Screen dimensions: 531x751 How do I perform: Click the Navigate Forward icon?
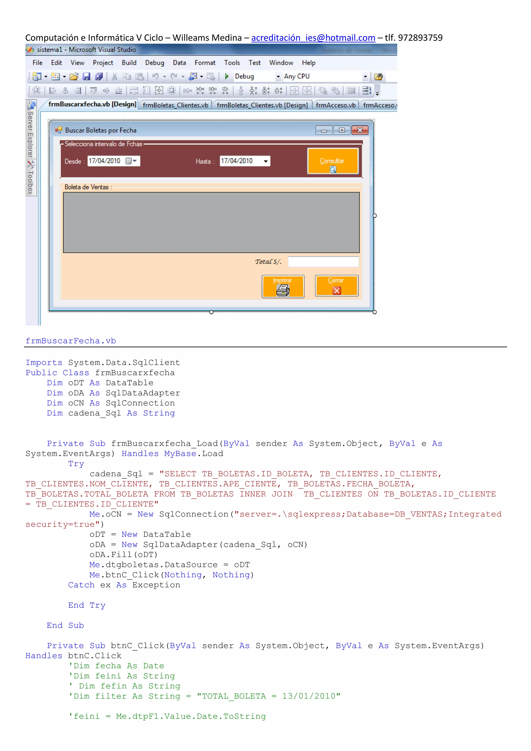pos(211,77)
